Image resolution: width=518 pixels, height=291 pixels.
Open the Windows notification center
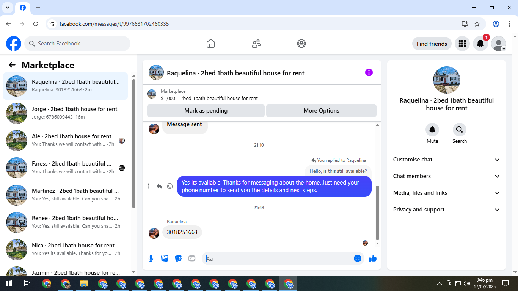505,283
